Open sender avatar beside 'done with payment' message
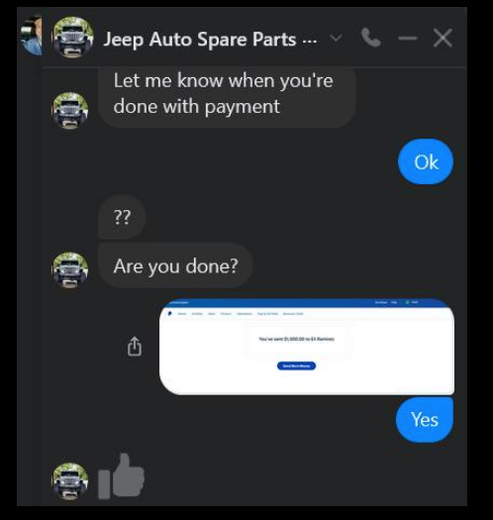 tap(70, 110)
